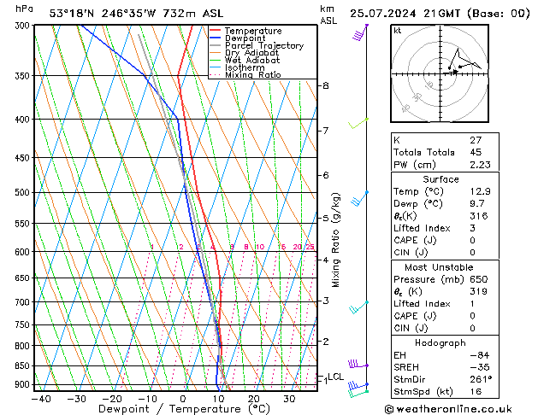The height and width of the screenshot is (415, 538).
Task: Select the Mixing Ratio legend entry
Action: click(257, 75)
